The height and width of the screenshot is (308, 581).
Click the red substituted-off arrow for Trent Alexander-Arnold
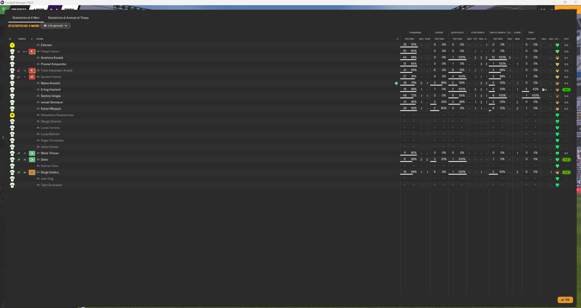32,70
